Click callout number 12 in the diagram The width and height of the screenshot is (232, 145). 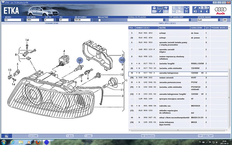click(122, 75)
